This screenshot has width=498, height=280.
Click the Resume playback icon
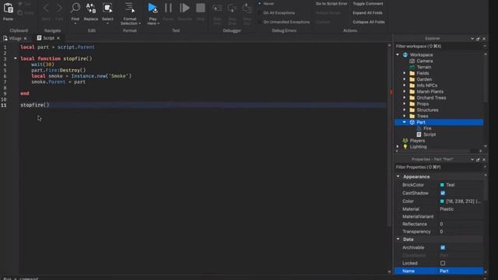184,8
